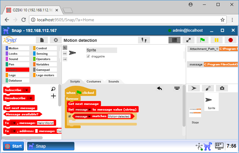Click the Snap! logo
Screen dimensions: 239x153
click(x=10, y=40)
